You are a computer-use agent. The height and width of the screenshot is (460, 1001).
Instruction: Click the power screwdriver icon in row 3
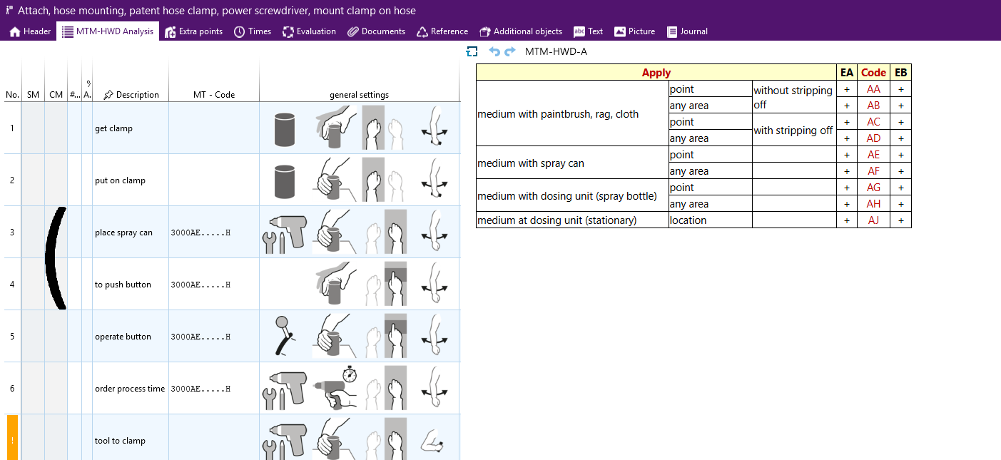click(x=284, y=232)
